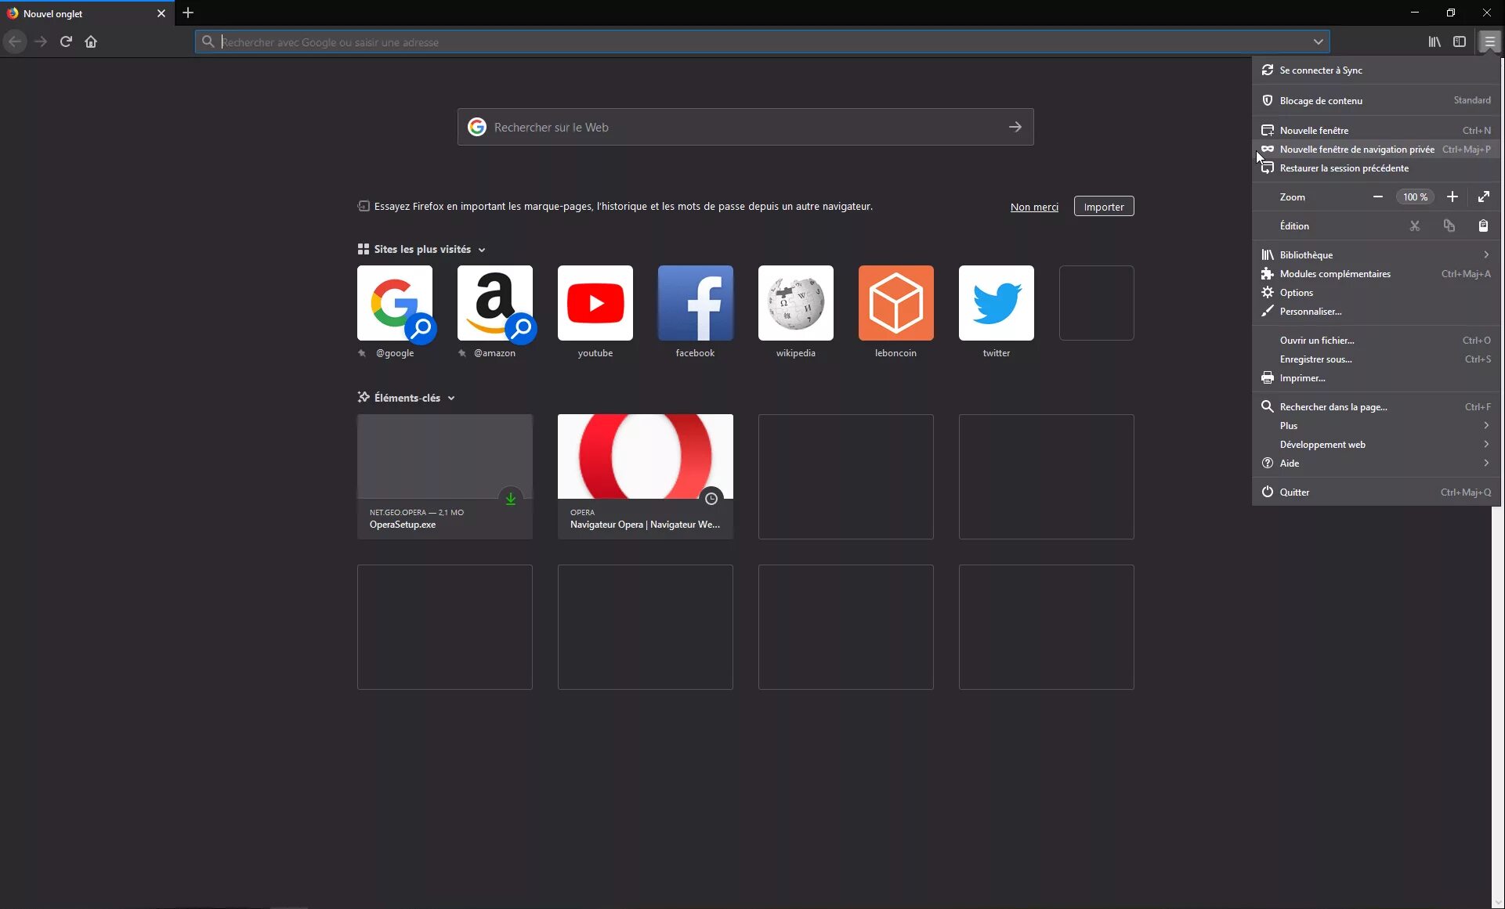Open the twitter top site tile

[996, 303]
